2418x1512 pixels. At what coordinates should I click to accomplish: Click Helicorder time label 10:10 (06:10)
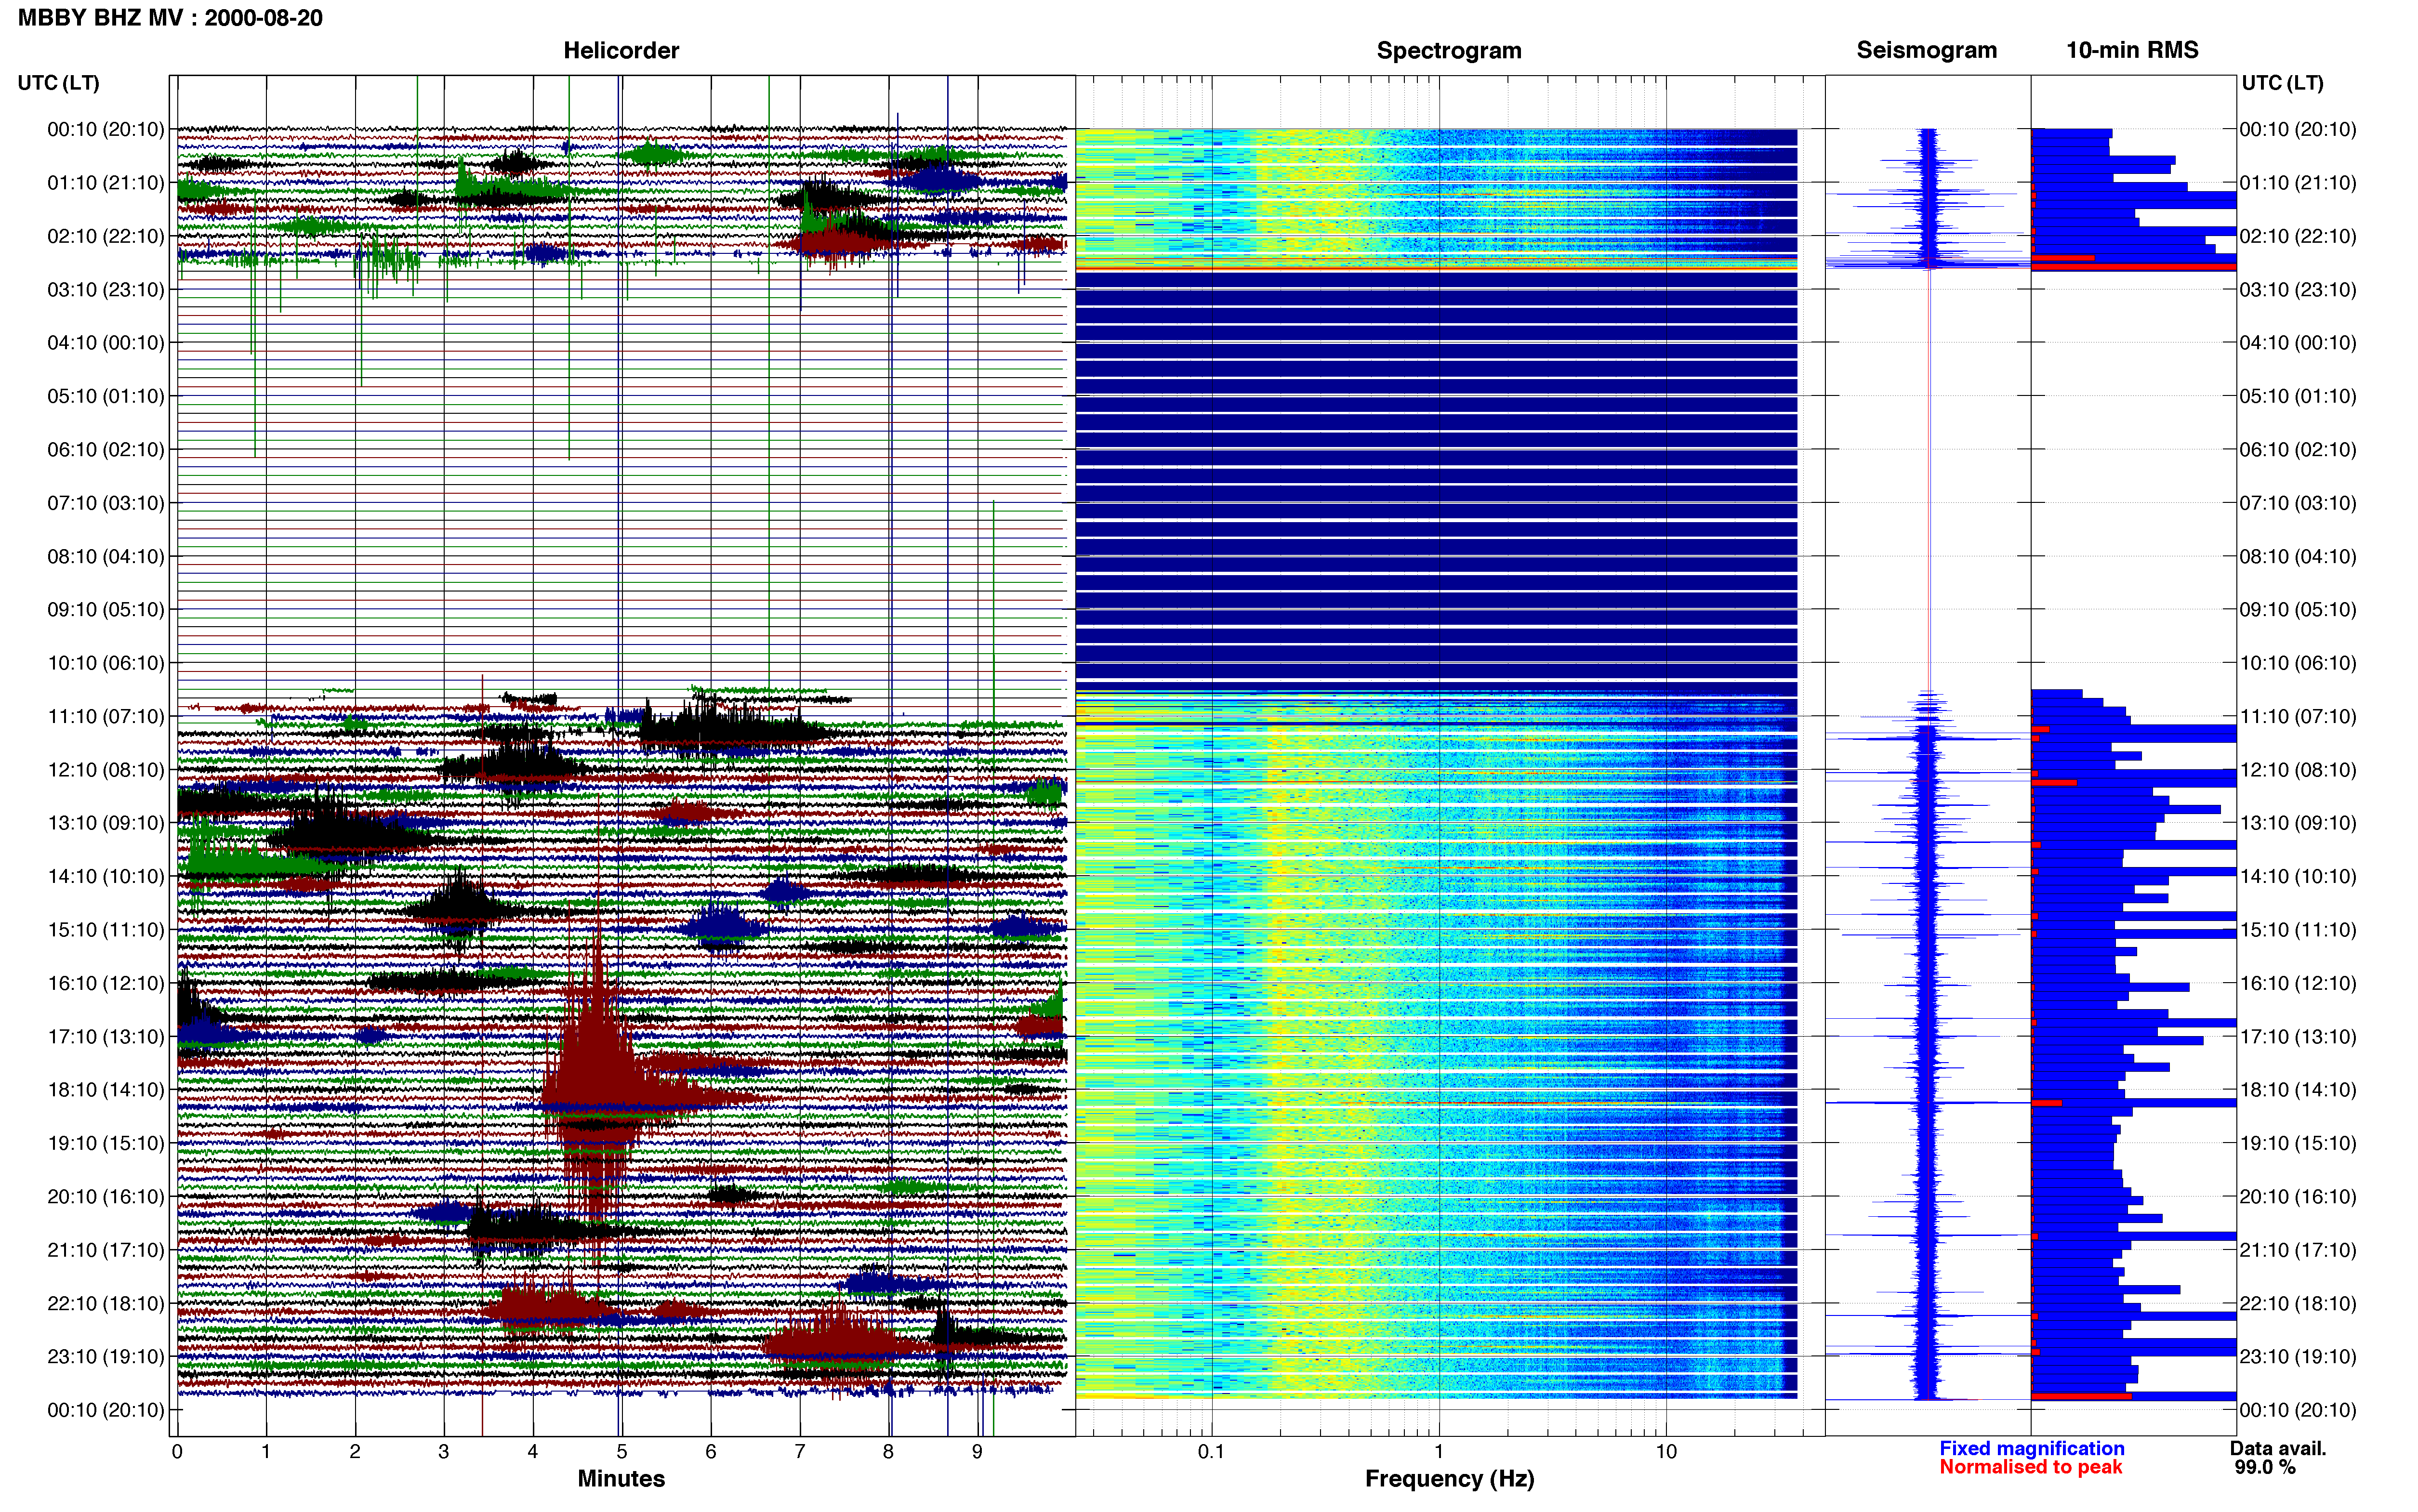[106, 663]
